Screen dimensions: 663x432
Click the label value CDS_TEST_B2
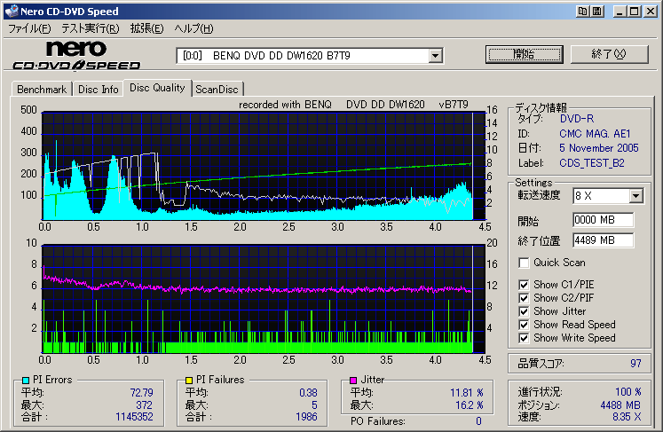click(591, 163)
